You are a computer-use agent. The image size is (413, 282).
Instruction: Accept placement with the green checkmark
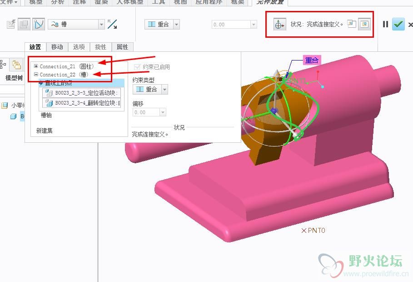[398, 24]
